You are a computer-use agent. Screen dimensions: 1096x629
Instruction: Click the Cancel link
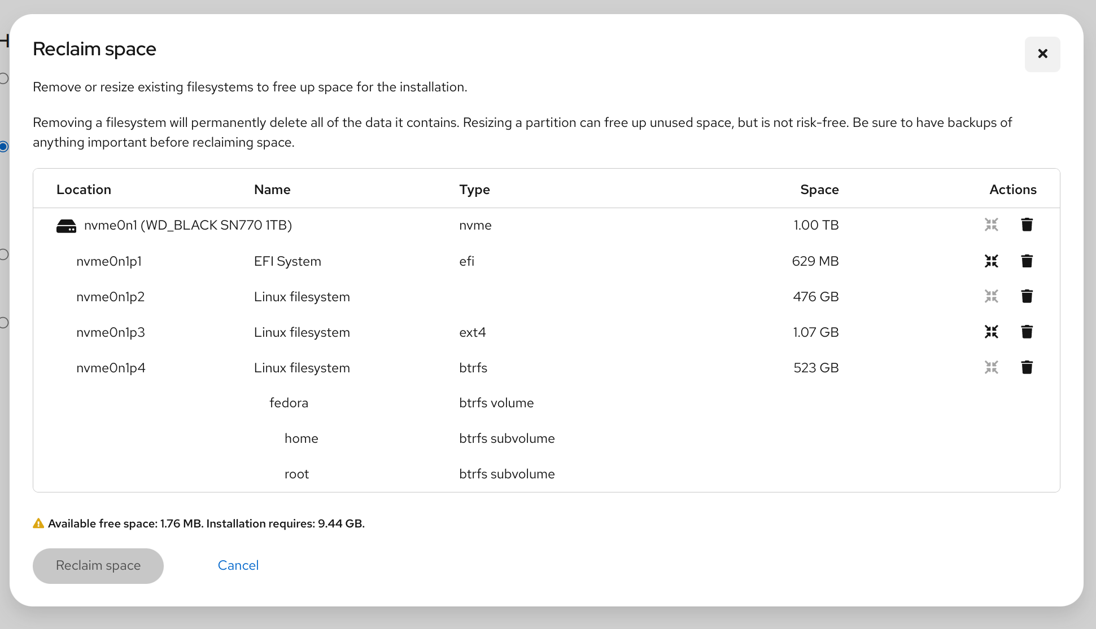click(x=238, y=565)
